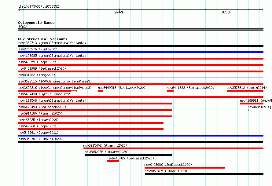Click nsv5859465 (Almarri2020) label
Viewport: 272px width, 186px height.
pos(167,171)
